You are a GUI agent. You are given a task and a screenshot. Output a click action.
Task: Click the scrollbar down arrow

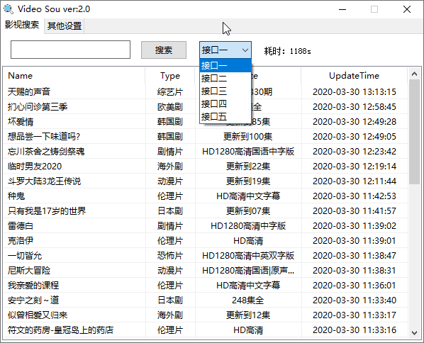(x=414, y=333)
